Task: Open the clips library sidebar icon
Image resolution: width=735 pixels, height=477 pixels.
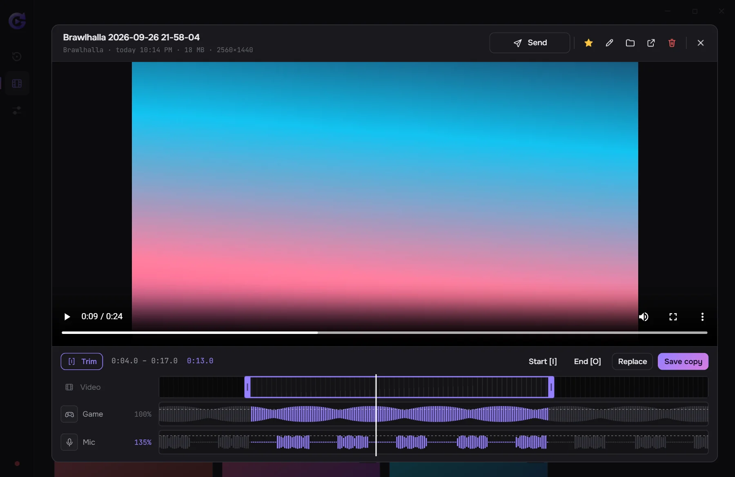Action: click(17, 84)
